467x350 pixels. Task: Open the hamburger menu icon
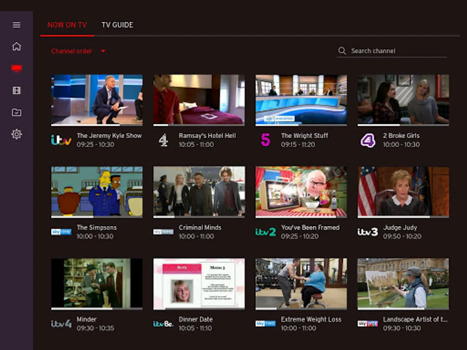(x=16, y=25)
